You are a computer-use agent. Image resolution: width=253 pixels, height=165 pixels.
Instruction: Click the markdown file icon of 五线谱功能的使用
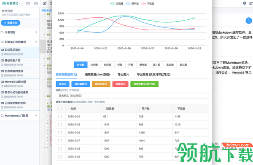tap(2, 103)
